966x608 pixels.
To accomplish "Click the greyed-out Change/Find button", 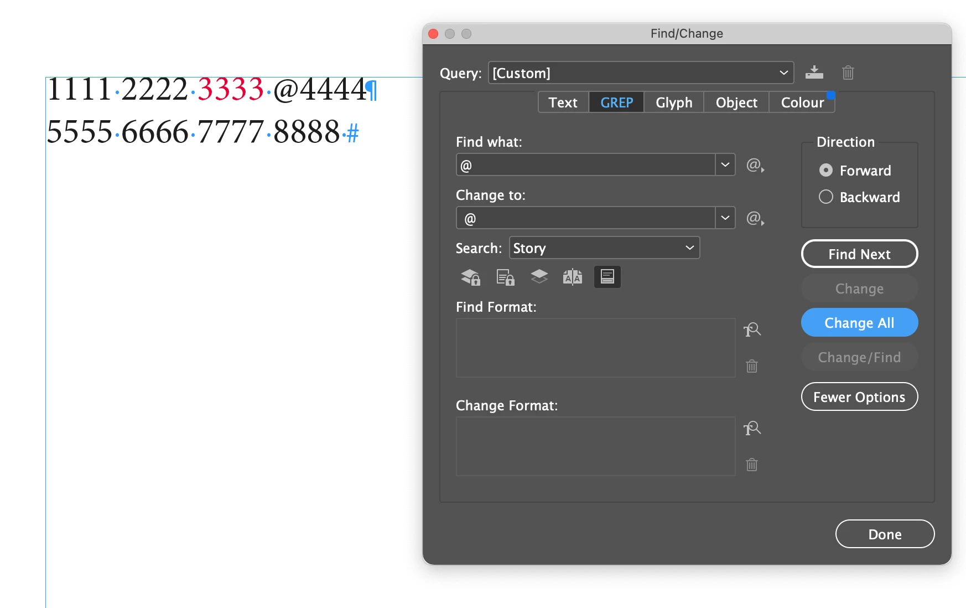I will click(x=859, y=357).
